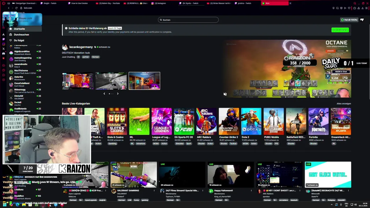Image resolution: width=370 pixels, height=208 pixels.
Task: Open the IRL category card
Action: [x=139, y=122]
